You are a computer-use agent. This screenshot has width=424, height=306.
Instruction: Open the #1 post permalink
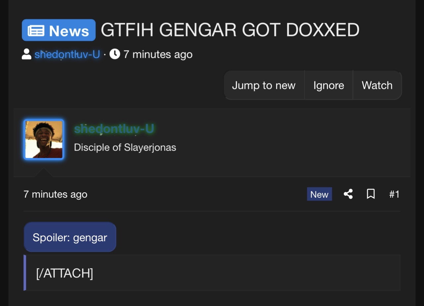point(394,194)
